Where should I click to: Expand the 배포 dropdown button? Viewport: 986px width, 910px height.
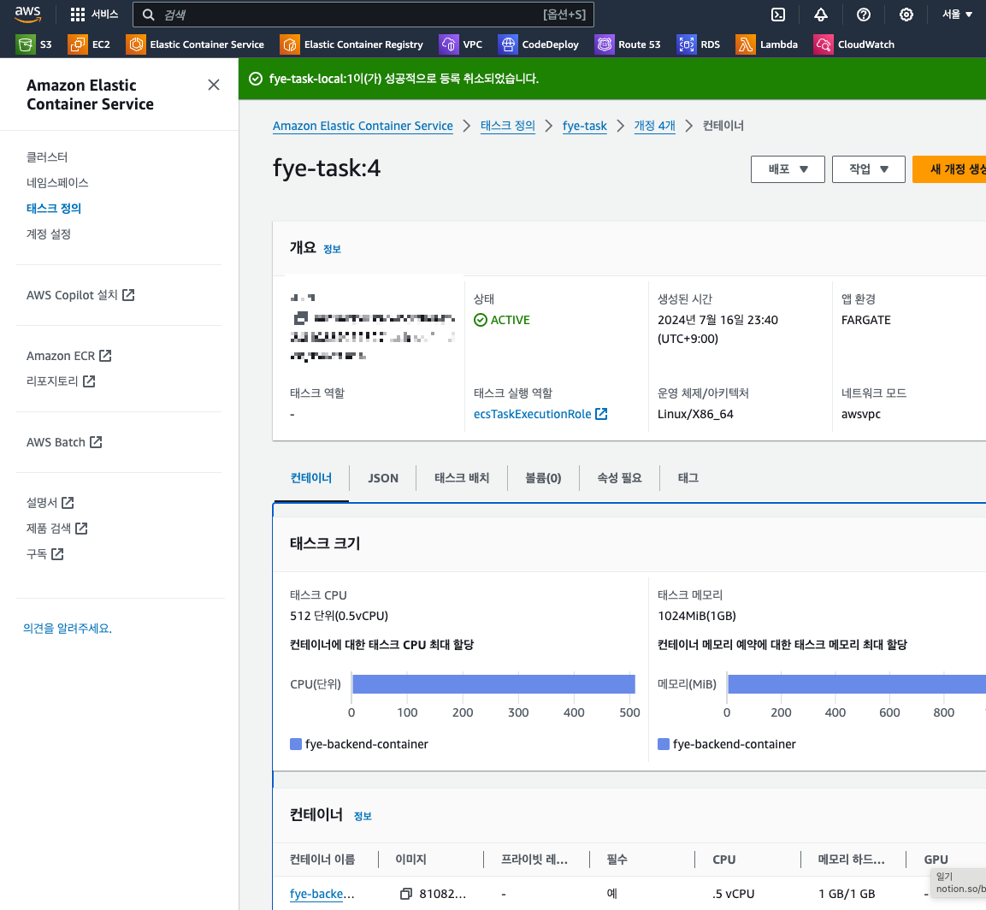(x=788, y=169)
